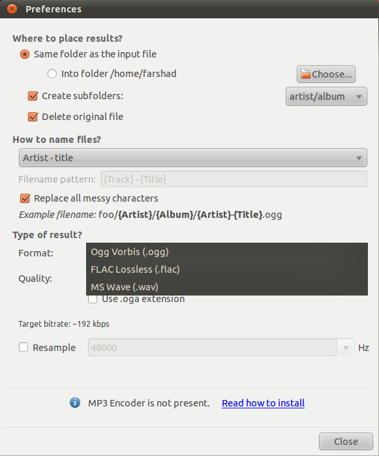Click the folder icon on Choose button
The width and height of the screenshot is (379, 456).
[305, 74]
